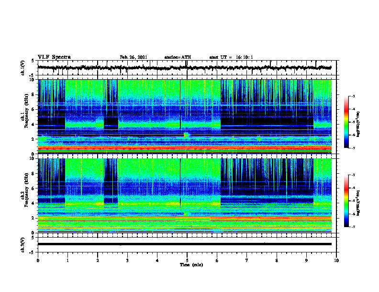Click time axis tick label "5"
This screenshot has width=379, height=292.
[x=187, y=261]
